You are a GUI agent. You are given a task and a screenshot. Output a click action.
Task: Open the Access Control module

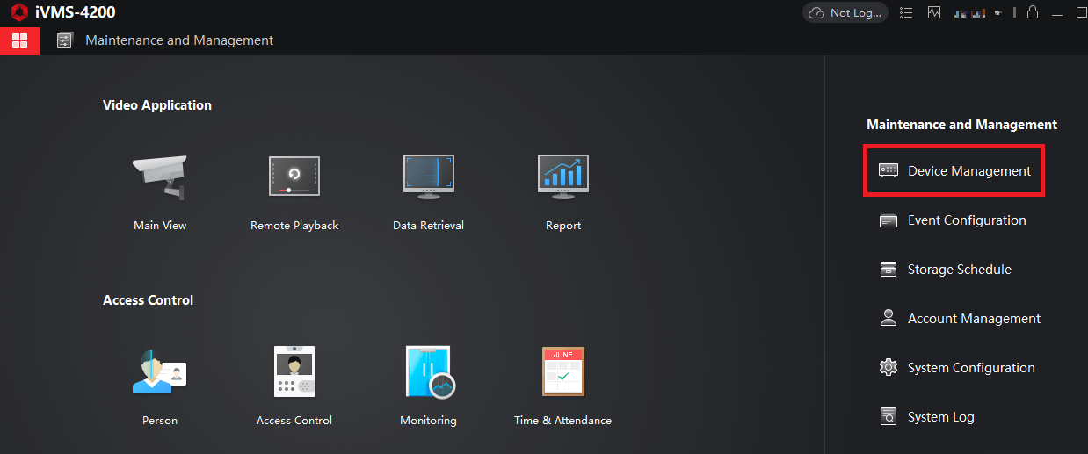point(294,371)
